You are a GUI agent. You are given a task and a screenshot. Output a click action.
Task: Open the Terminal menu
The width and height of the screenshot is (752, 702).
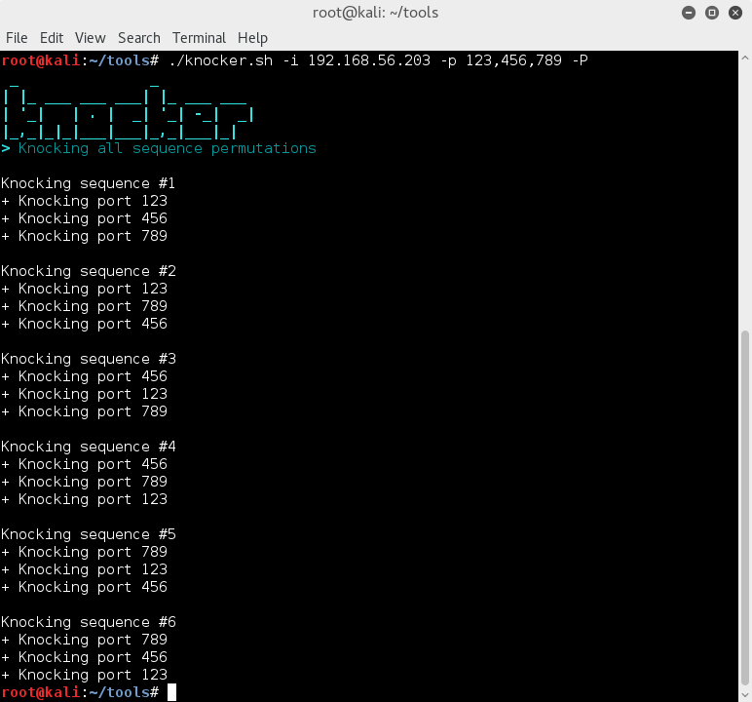(199, 38)
